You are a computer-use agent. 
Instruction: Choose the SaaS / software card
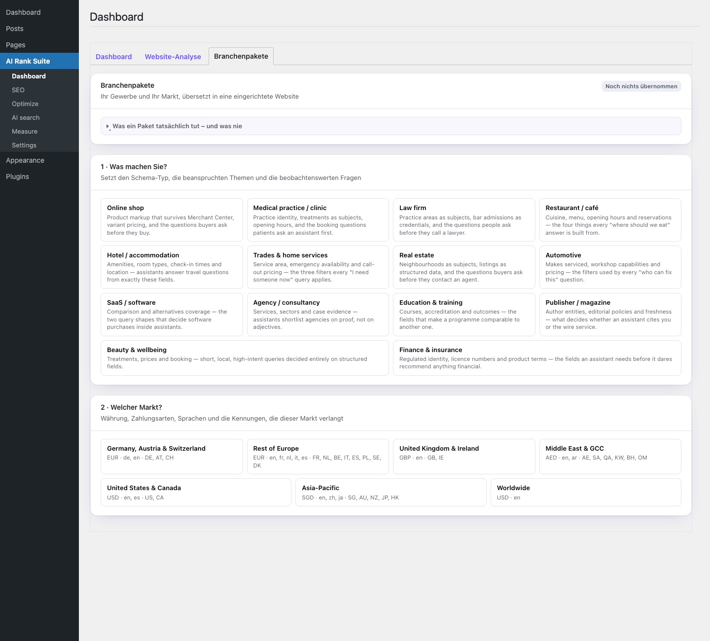point(172,315)
